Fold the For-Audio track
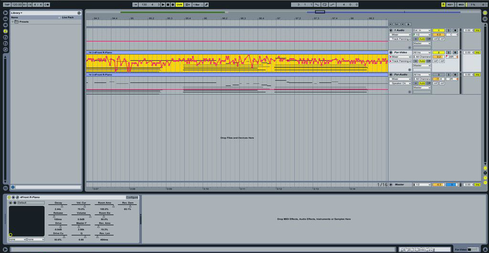 coord(391,75)
